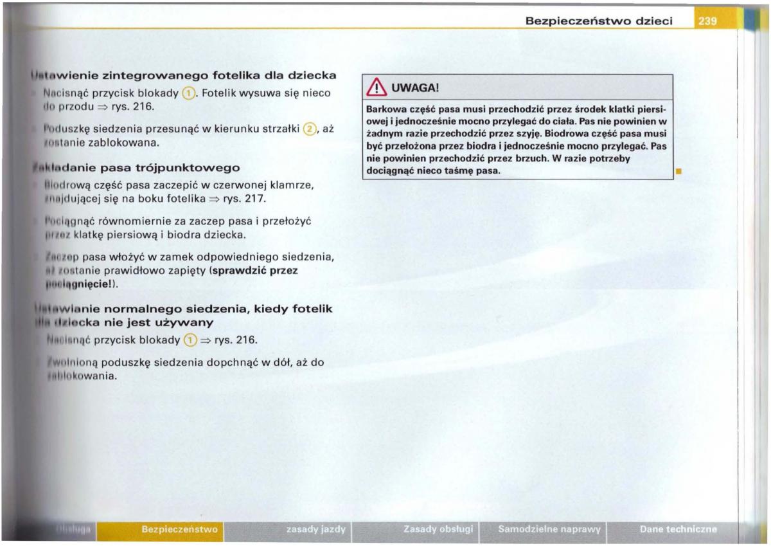Click warning line starting 'nie powinien przechodzić przez brzuch'
This screenshot has width=771, height=546.
[x=498, y=158]
